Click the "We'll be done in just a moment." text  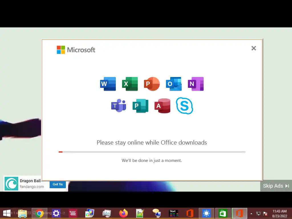[152, 161]
